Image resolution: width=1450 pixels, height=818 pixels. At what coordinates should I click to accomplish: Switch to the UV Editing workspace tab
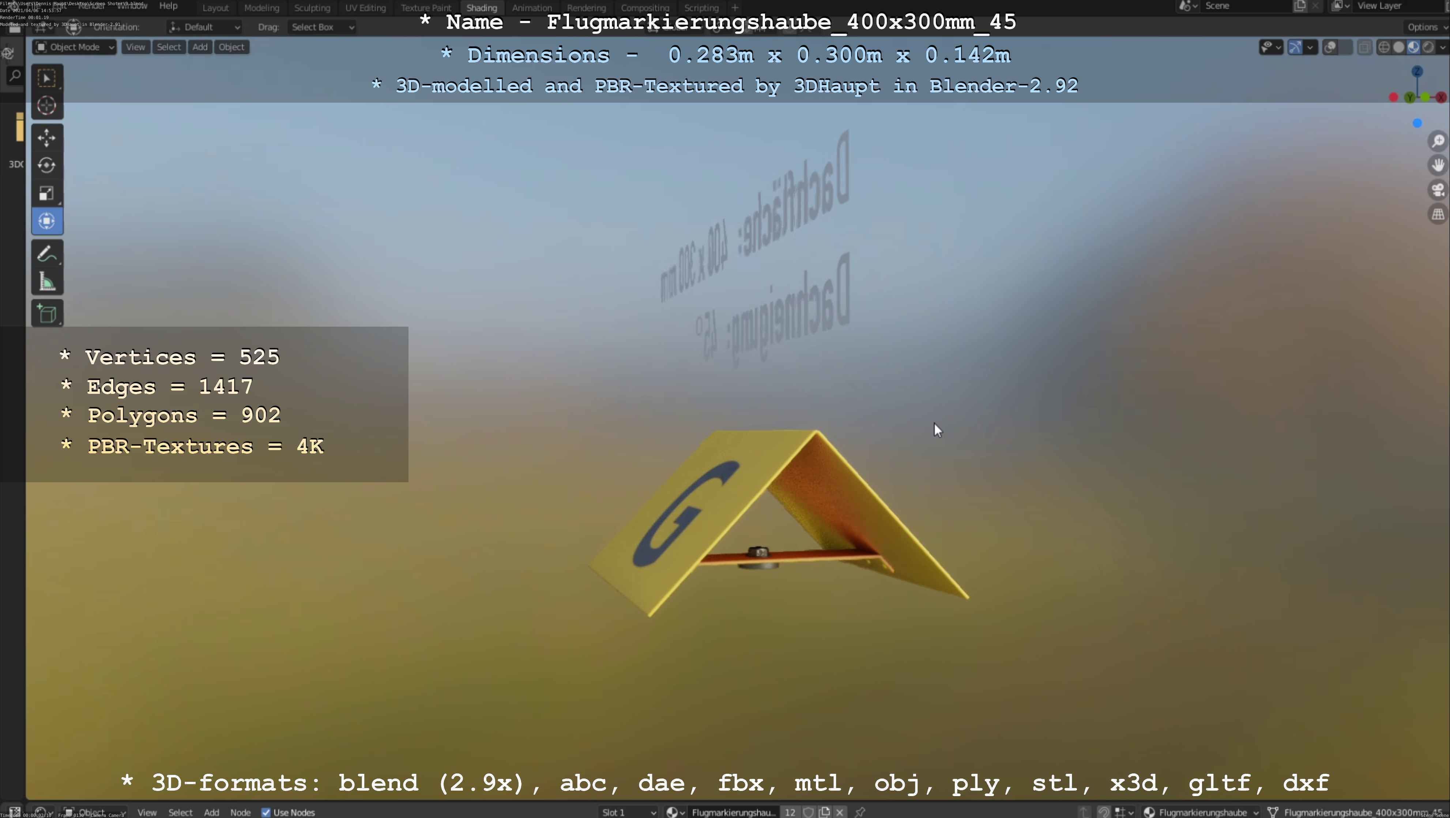tap(365, 8)
